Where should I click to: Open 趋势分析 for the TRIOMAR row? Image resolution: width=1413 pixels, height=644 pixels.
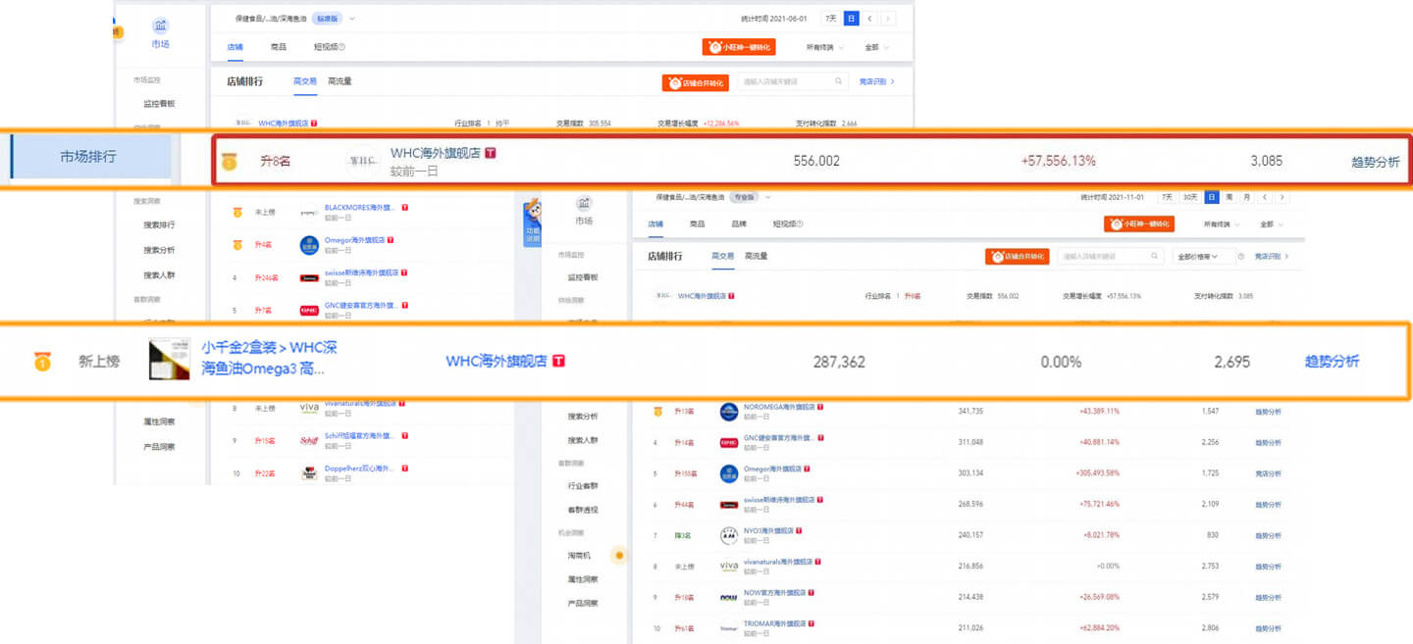tap(1268, 628)
